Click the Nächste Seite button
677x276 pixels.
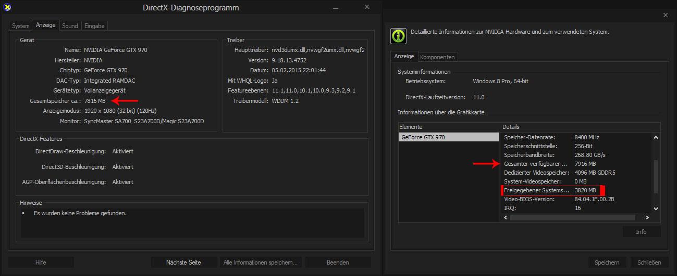pos(183,262)
